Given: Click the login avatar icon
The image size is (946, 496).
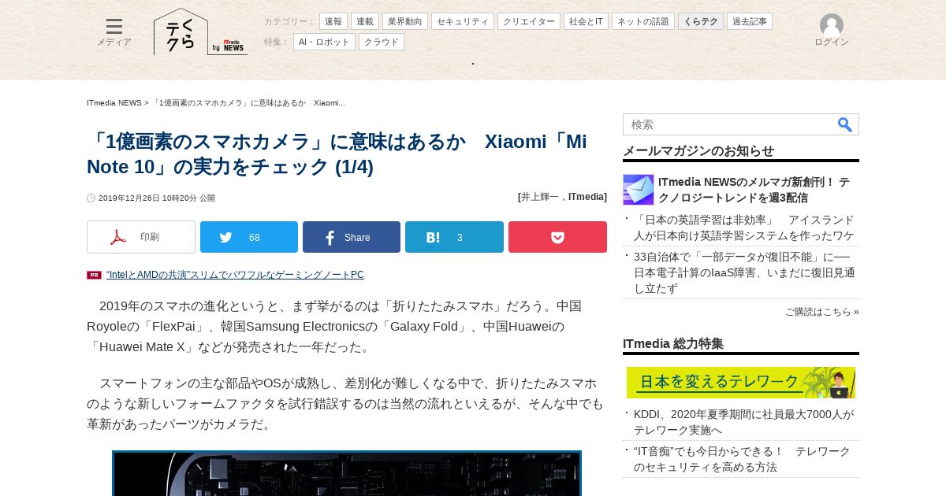Looking at the screenshot, I should (x=832, y=25).
